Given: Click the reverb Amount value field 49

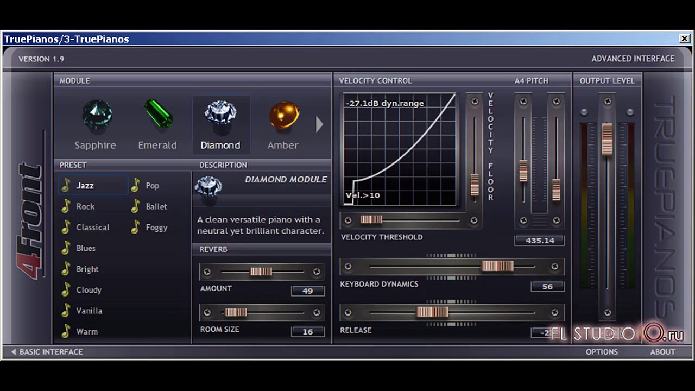Looking at the screenshot, I should pyautogui.click(x=308, y=291).
